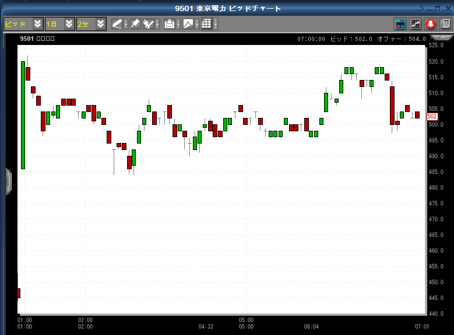Click the 502 current price marker

(432, 117)
